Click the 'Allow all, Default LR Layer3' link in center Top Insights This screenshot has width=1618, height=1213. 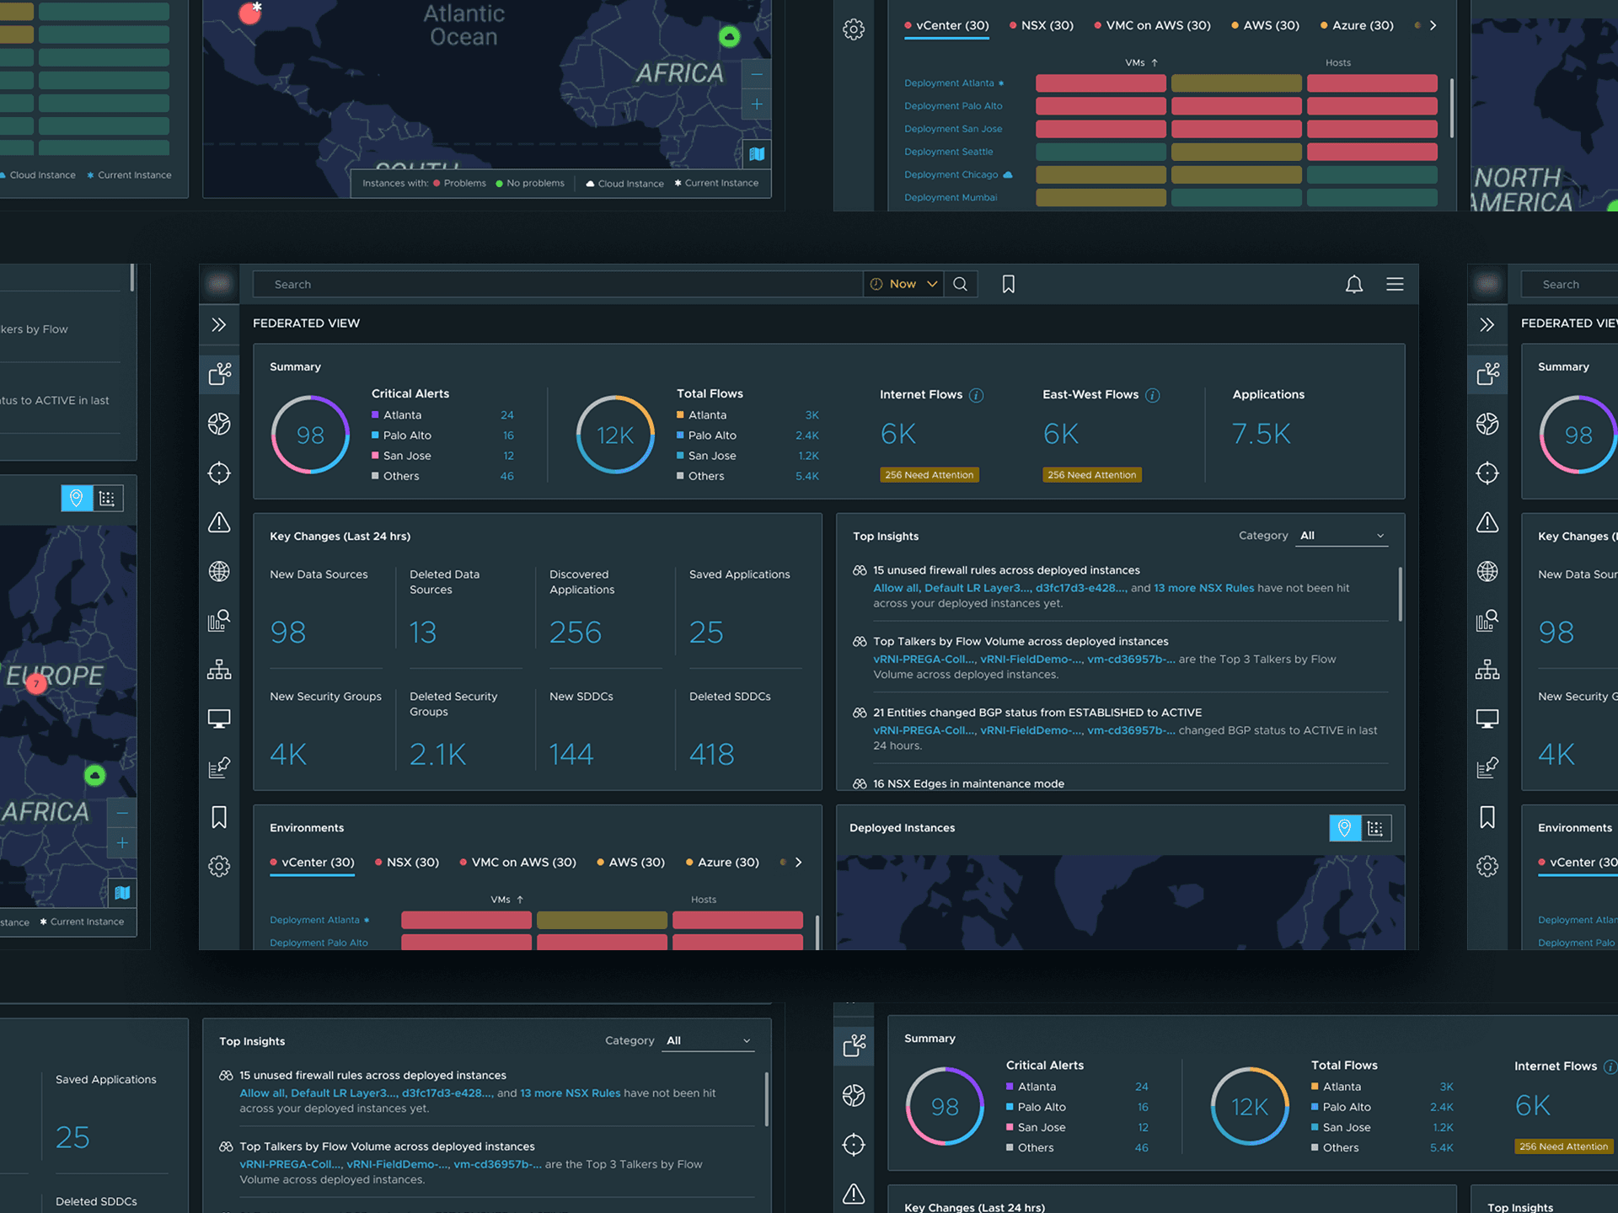[951, 588]
